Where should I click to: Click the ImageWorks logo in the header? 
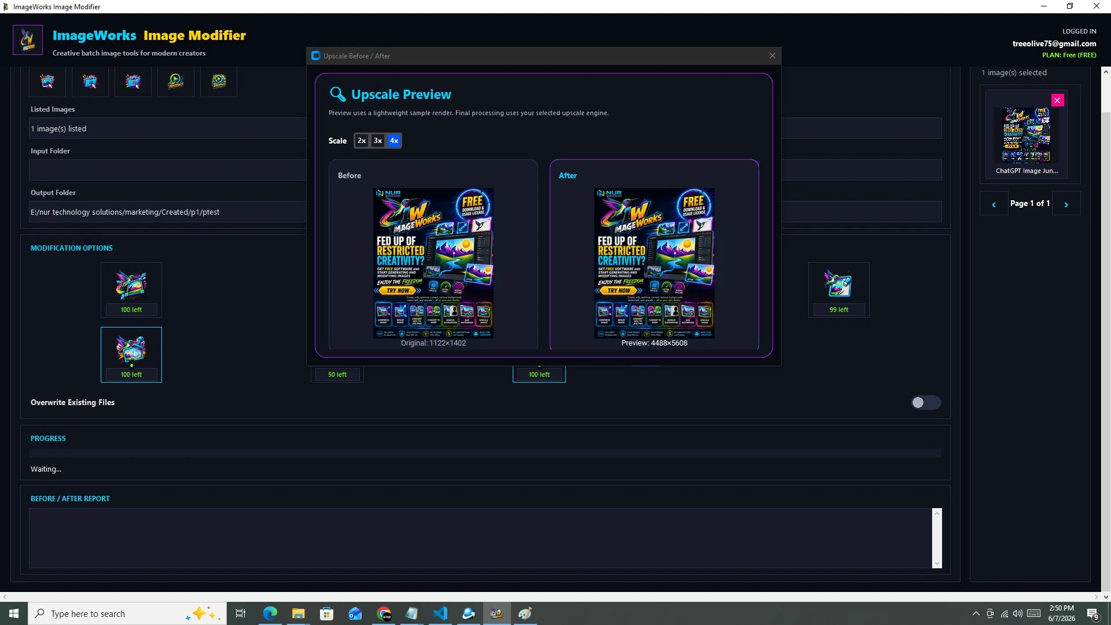click(28, 40)
